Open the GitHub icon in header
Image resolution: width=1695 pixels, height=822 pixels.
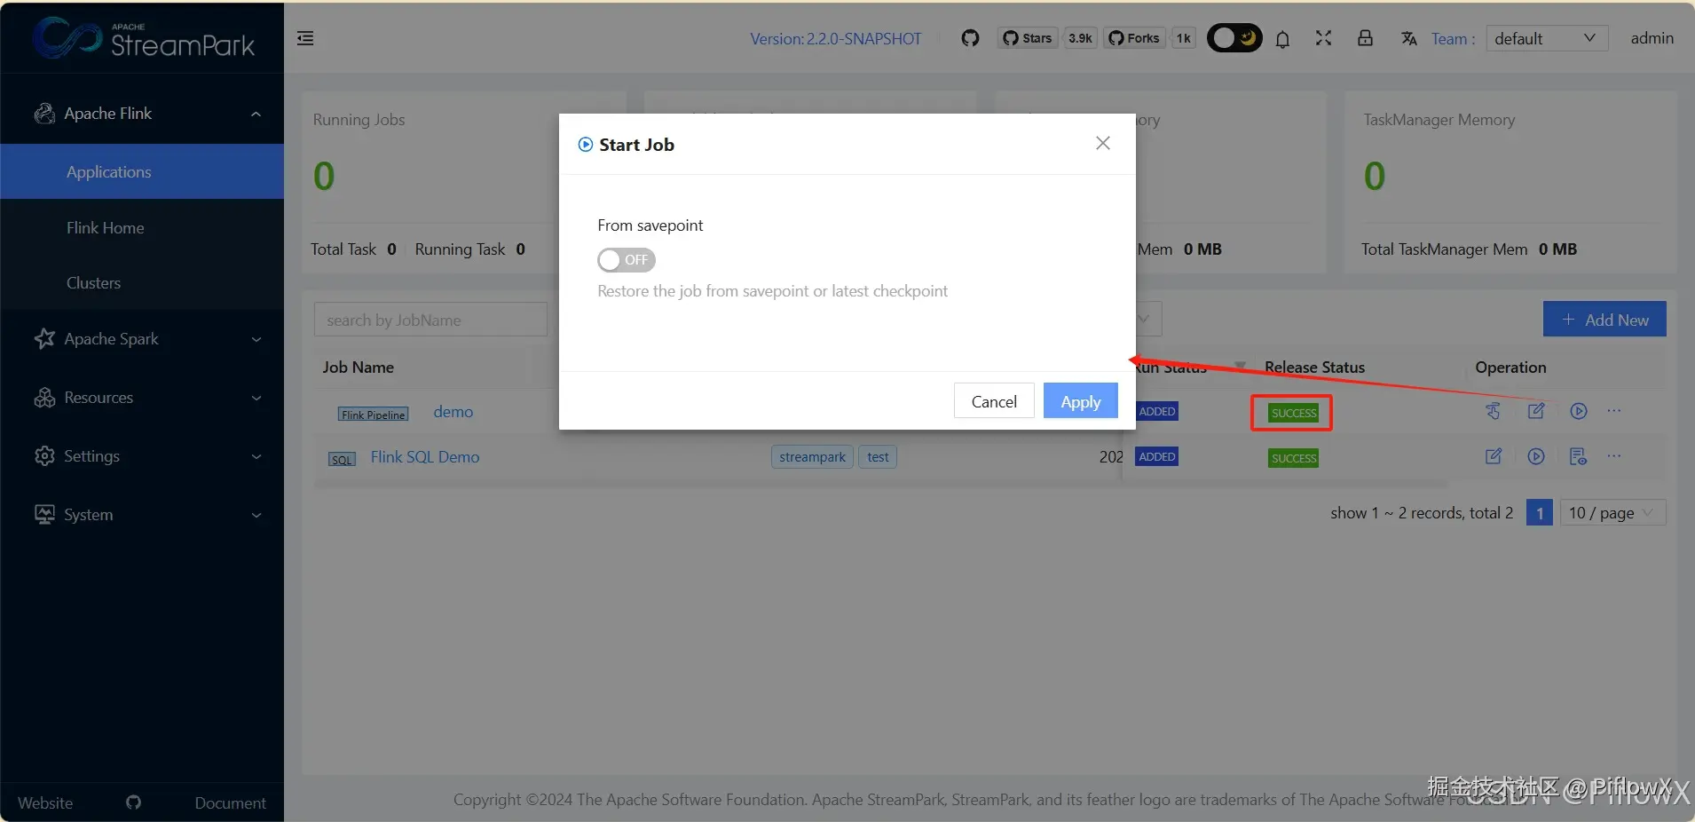pyautogui.click(x=970, y=38)
